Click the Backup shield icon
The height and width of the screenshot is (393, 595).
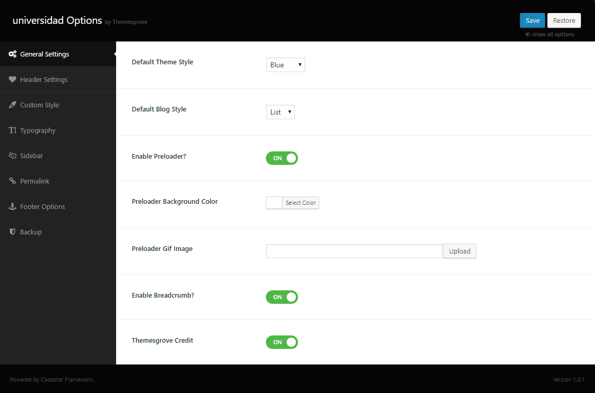[x=12, y=232]
